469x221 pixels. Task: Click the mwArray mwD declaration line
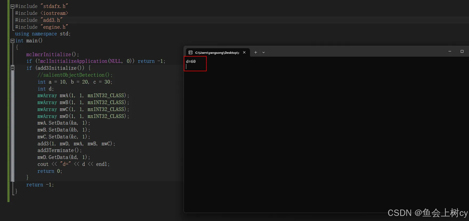coord(83,116)
